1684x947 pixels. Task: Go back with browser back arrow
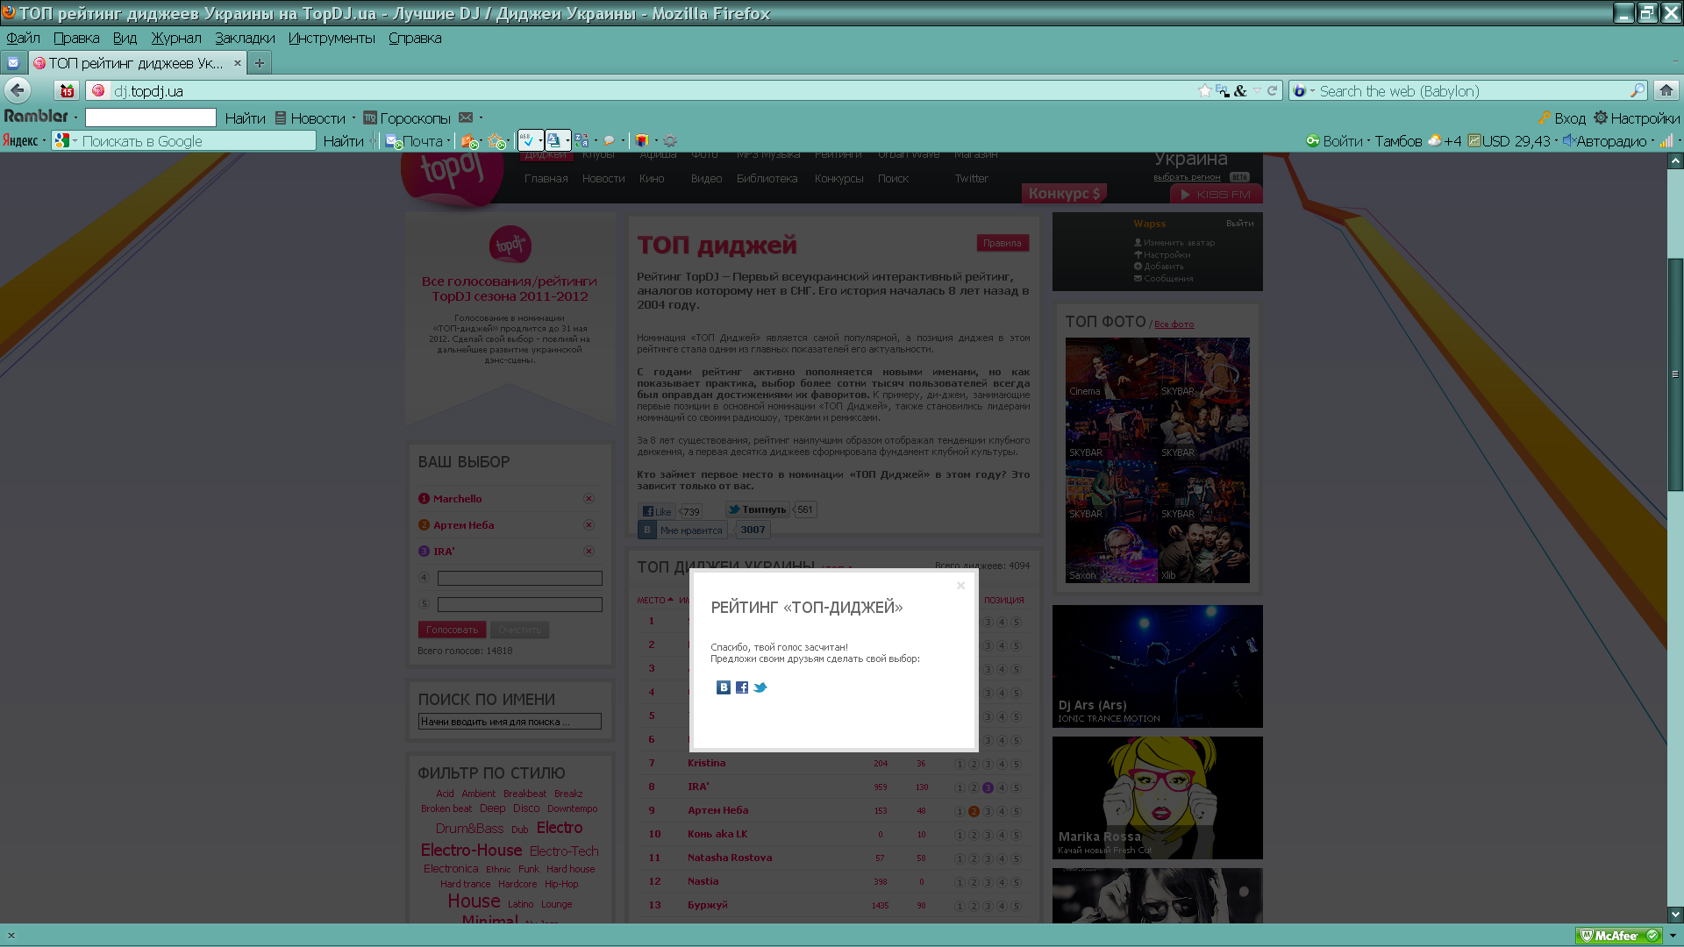18,90
